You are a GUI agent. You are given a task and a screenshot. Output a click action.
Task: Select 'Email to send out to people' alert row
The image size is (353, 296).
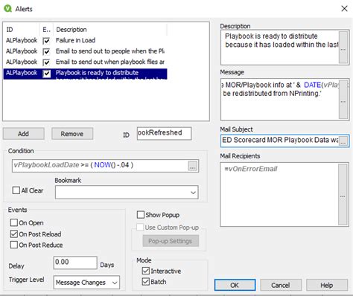pyautogui.click(x=85, y=51)
